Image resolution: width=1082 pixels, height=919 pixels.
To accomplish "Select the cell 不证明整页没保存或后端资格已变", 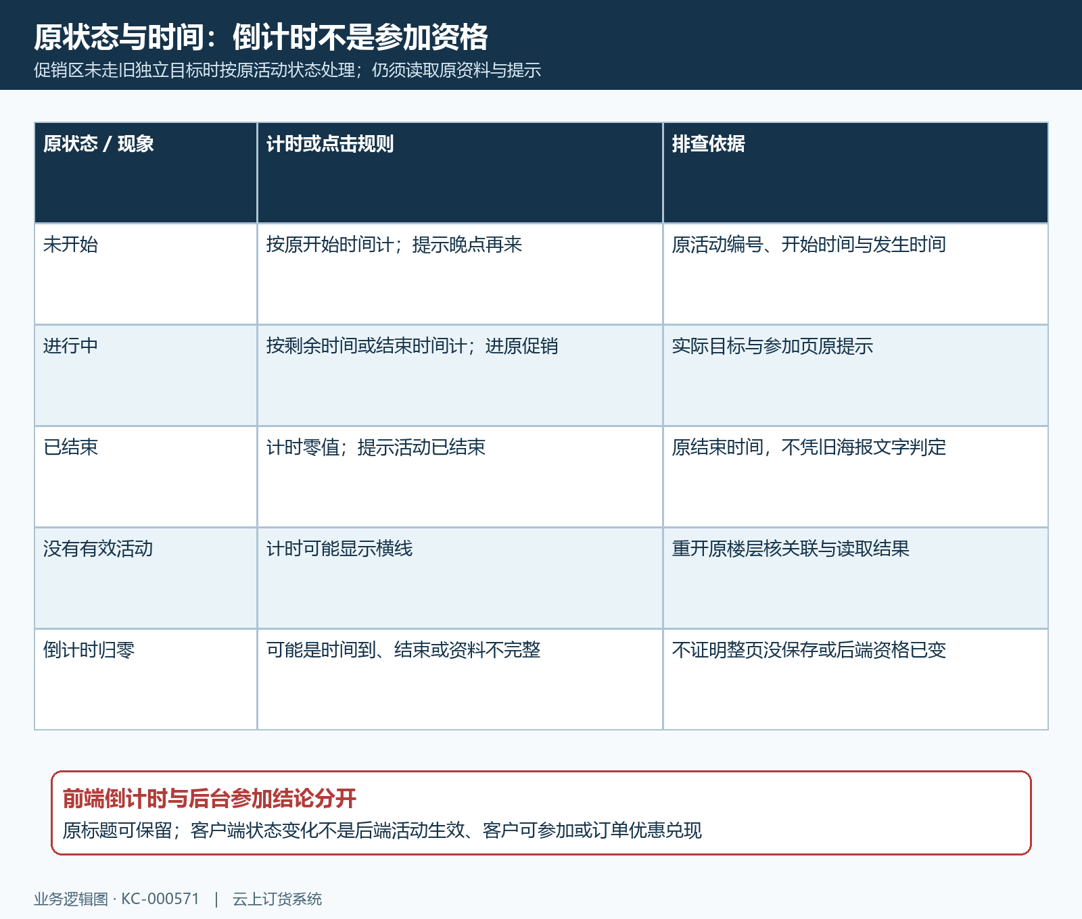I will (x=855, y=679).
